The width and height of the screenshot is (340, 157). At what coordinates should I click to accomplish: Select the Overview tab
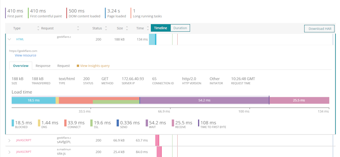[x=21, y=66]
